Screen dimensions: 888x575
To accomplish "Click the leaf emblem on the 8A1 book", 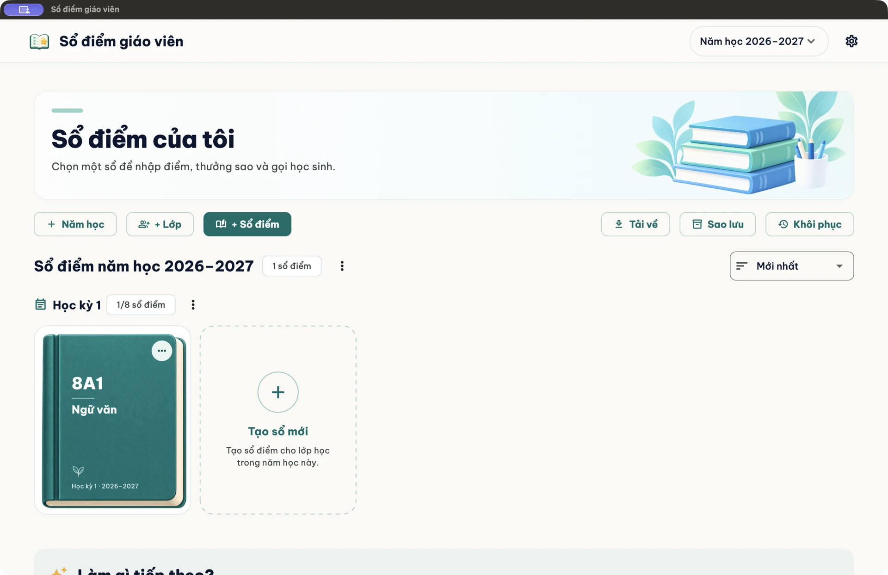I will 78,471.
